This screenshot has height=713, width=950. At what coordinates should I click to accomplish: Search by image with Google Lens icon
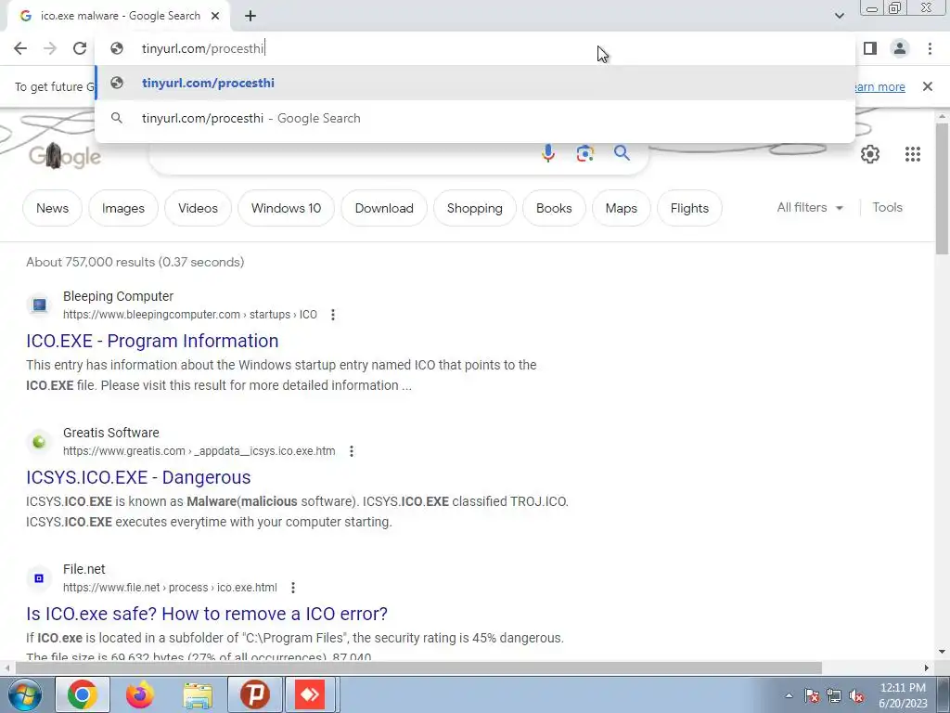(x=584, y=153)
